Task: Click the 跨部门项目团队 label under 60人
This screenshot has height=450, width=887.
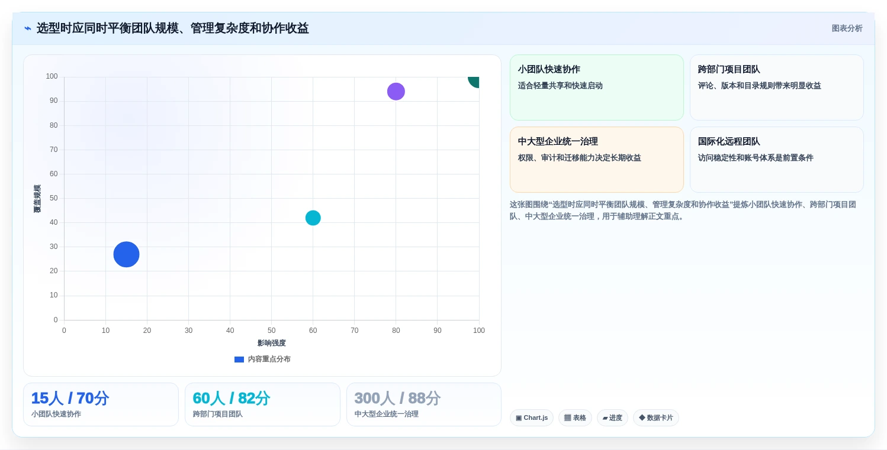Action: coord(218,414)
